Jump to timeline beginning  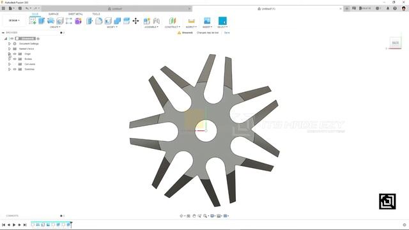(3, 224)
